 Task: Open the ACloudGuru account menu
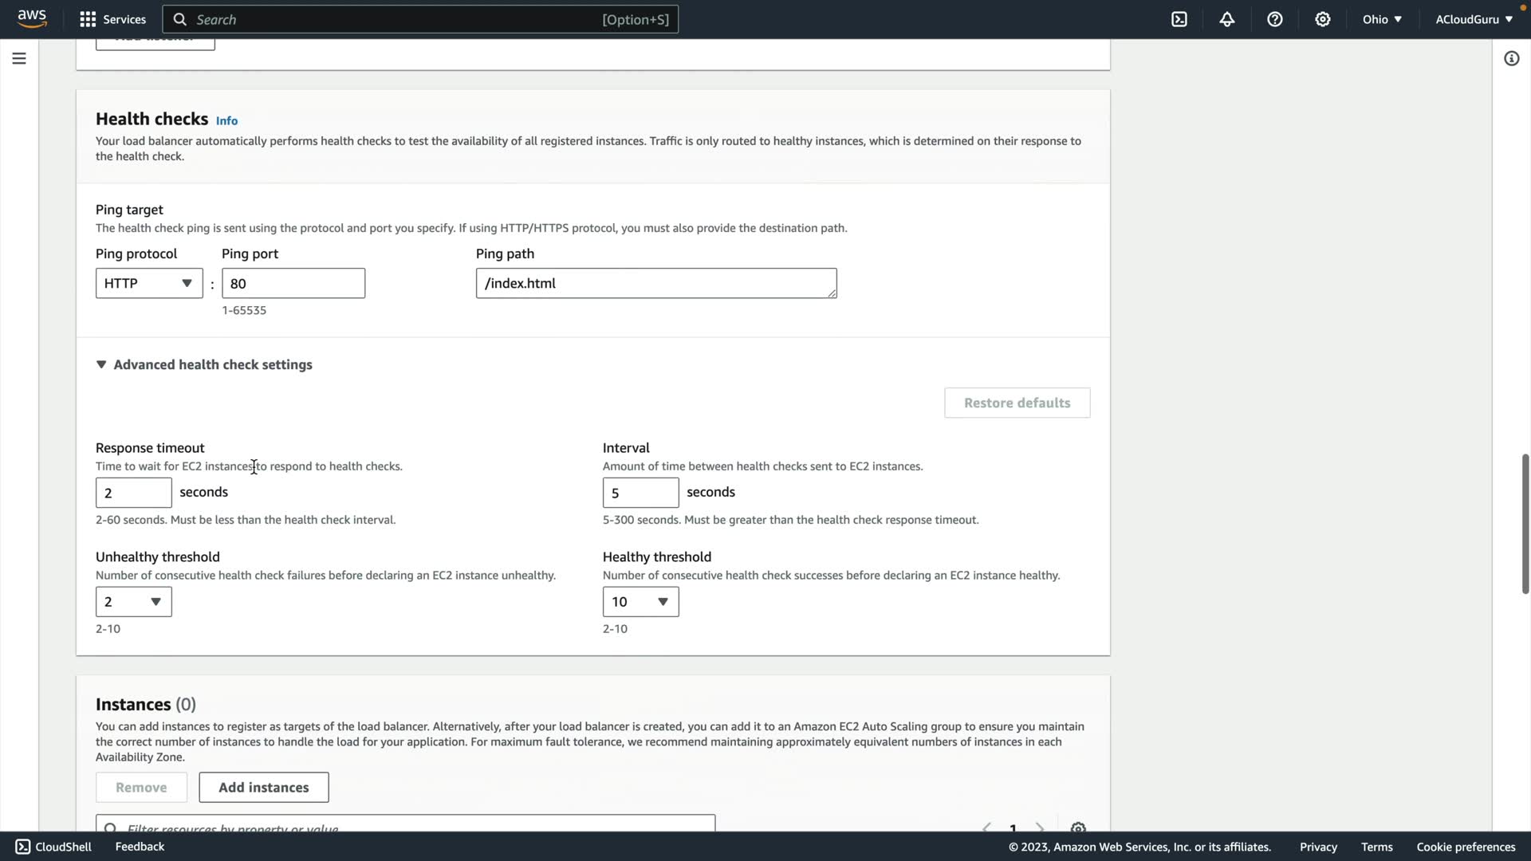click(x=1474, y=19)
